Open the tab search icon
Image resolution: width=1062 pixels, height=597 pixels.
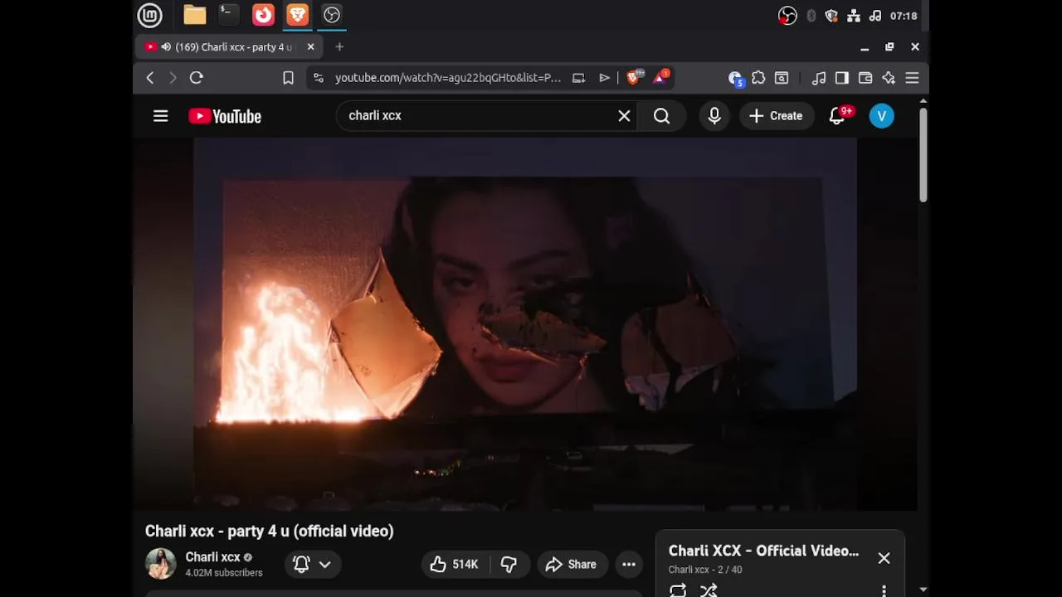point(782,78)
